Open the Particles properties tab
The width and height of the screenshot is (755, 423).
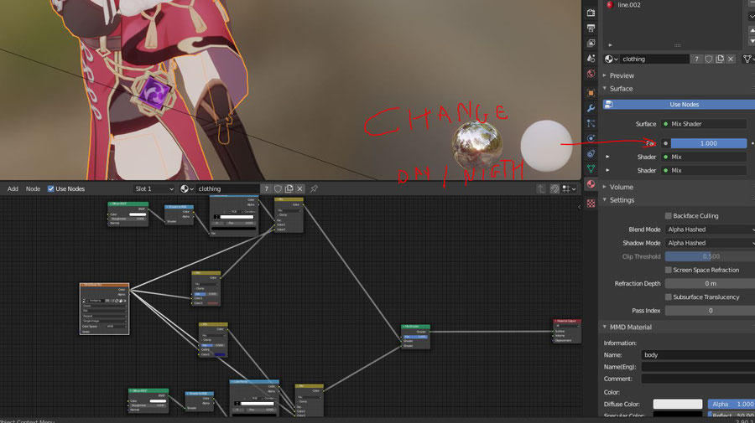pyautogui.click(x=591, y=123)
